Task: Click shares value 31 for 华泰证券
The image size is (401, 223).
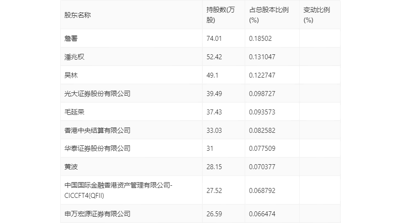Action: (x=210, y=149)
